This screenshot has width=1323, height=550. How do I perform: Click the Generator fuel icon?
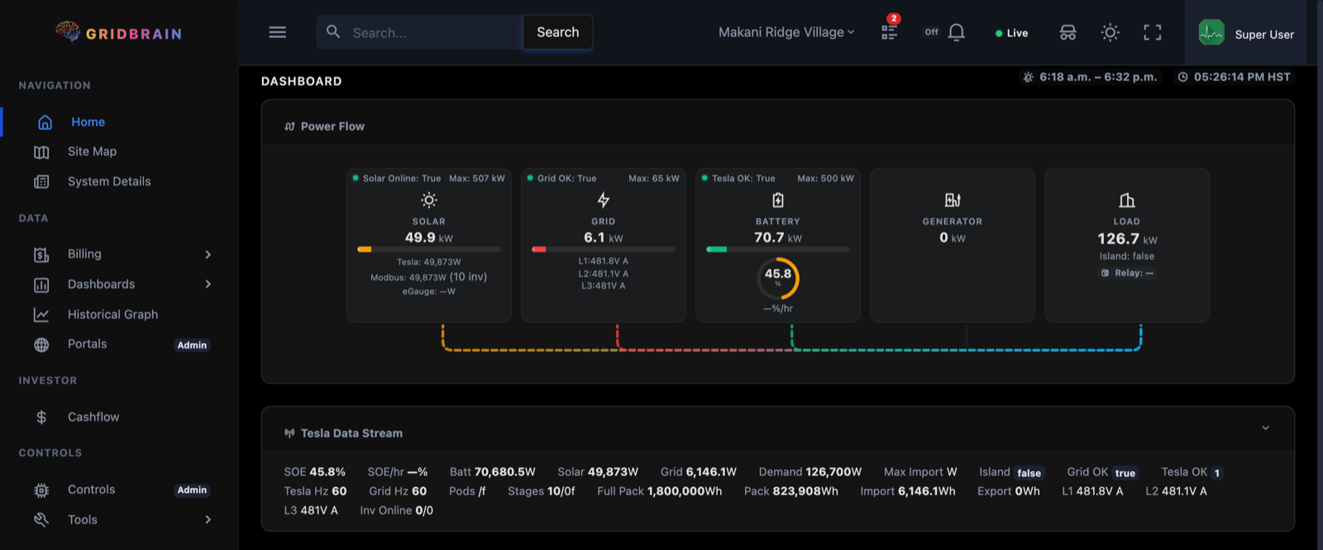[953, 200]
